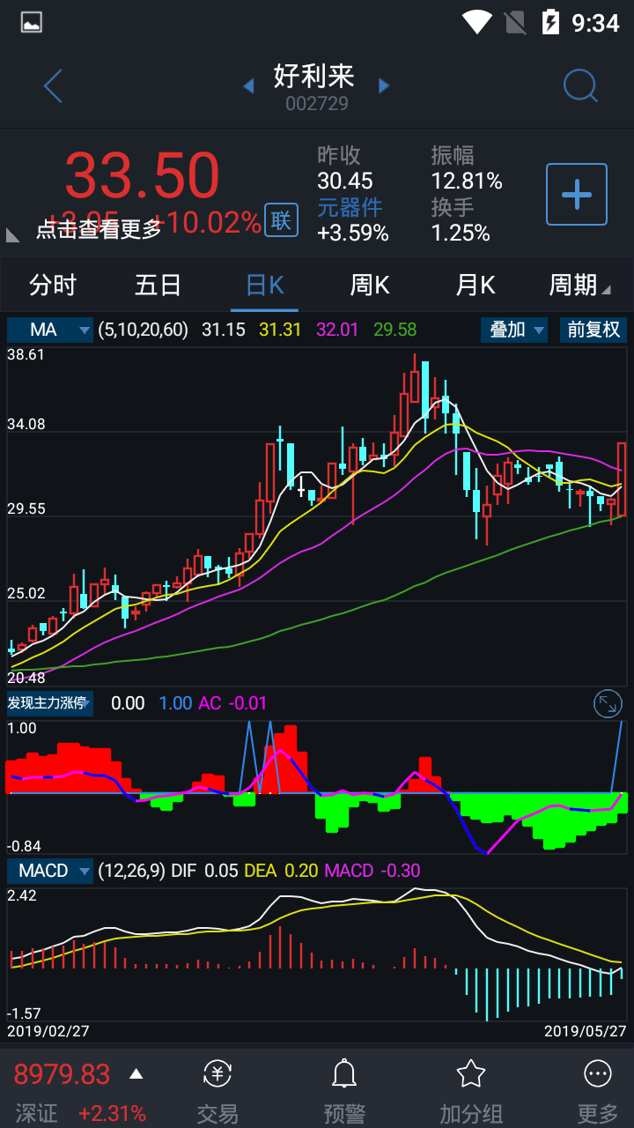Tap the 联 linked-stock icon
The width and height of the screenshot is (634, 1128).
(281, 220)
